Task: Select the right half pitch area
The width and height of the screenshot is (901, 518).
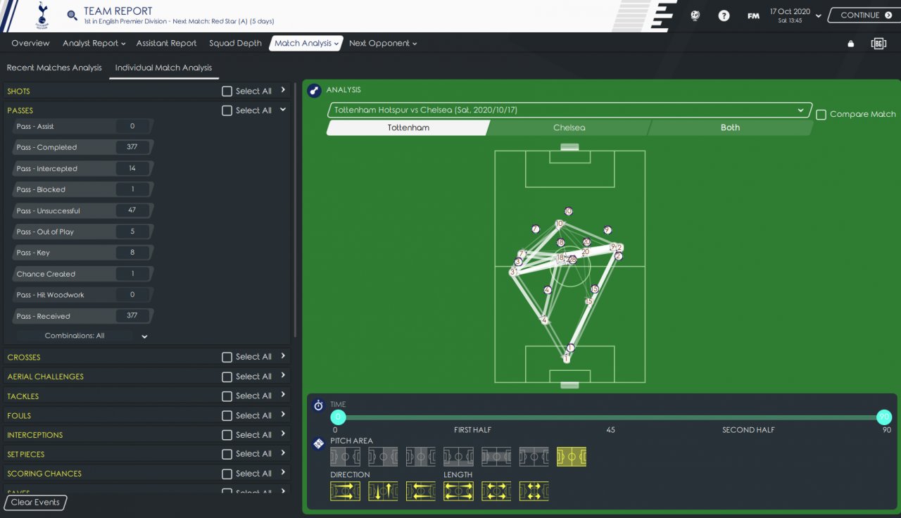Action: [383, 457]
